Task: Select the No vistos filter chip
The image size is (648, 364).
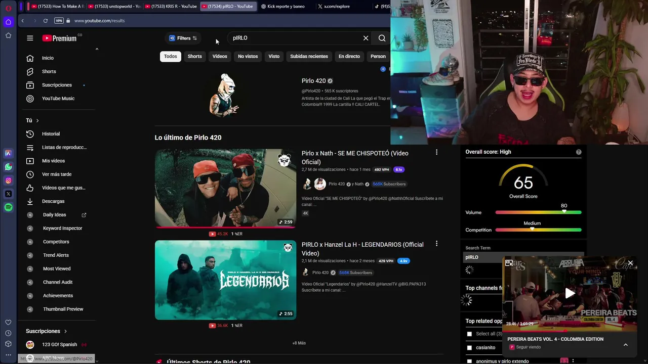Action: coord(248,56)
